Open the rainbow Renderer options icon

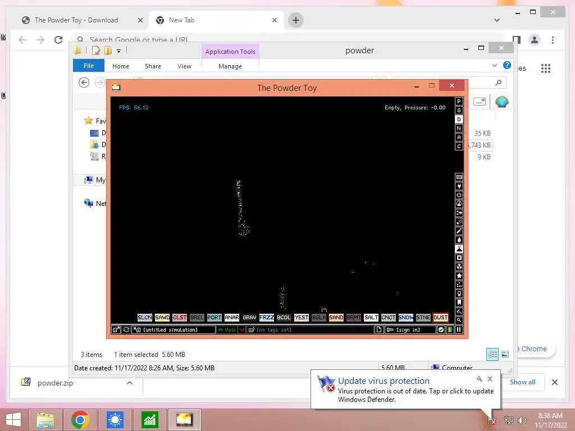(x=450, y=330)
